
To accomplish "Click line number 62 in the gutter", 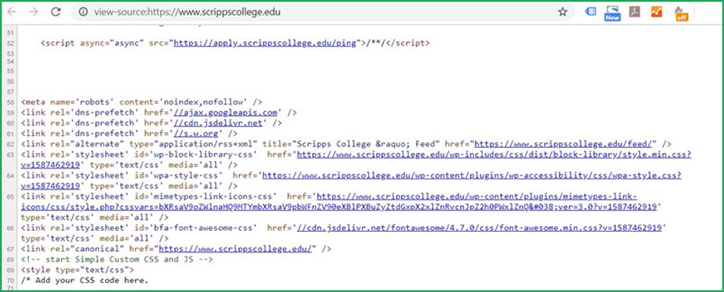I will coord(10,144).
